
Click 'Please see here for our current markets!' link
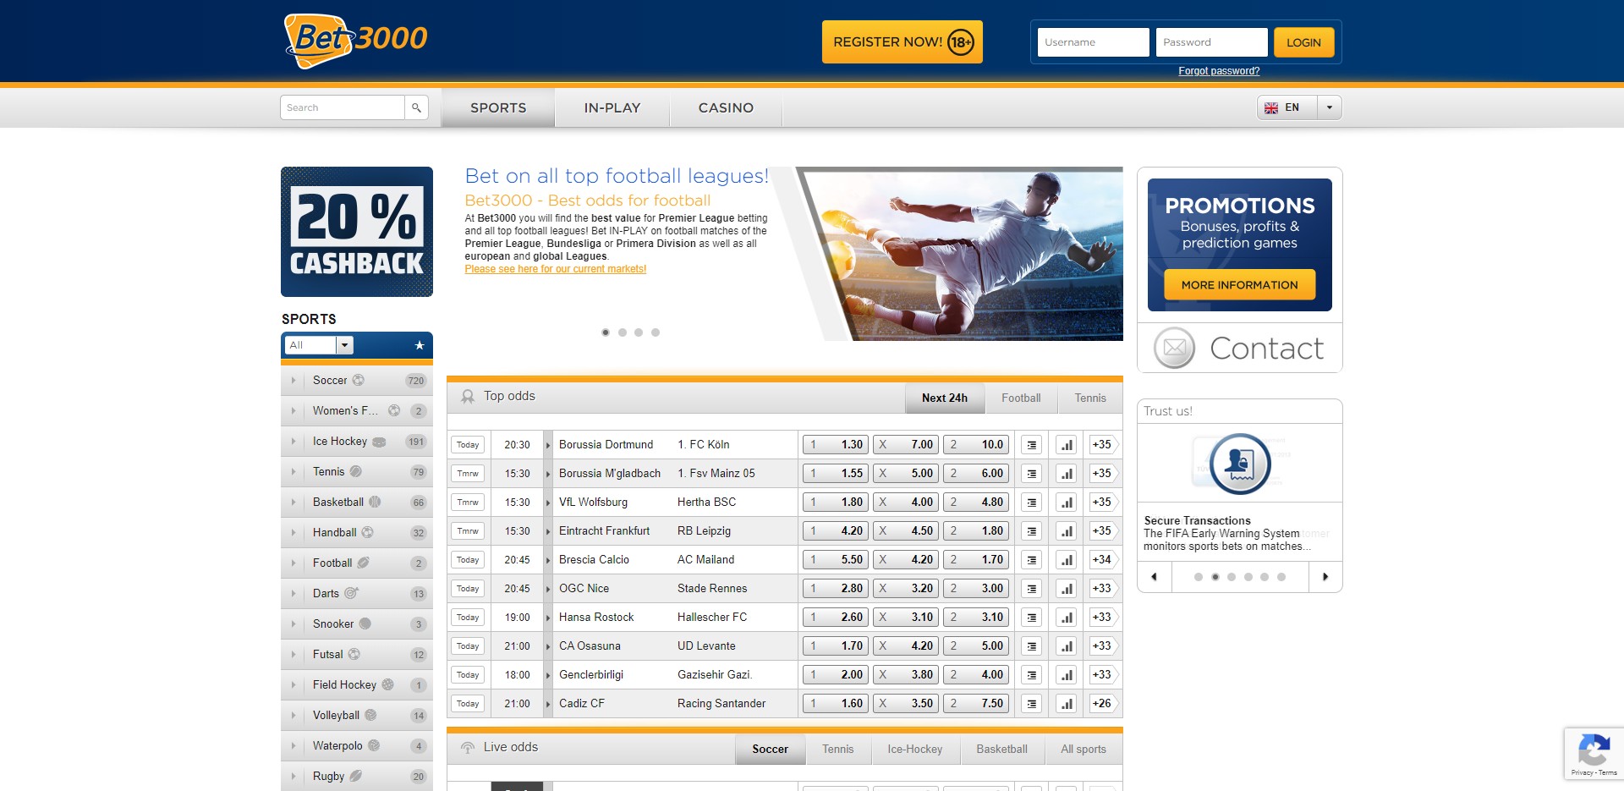tap(555, 269)
